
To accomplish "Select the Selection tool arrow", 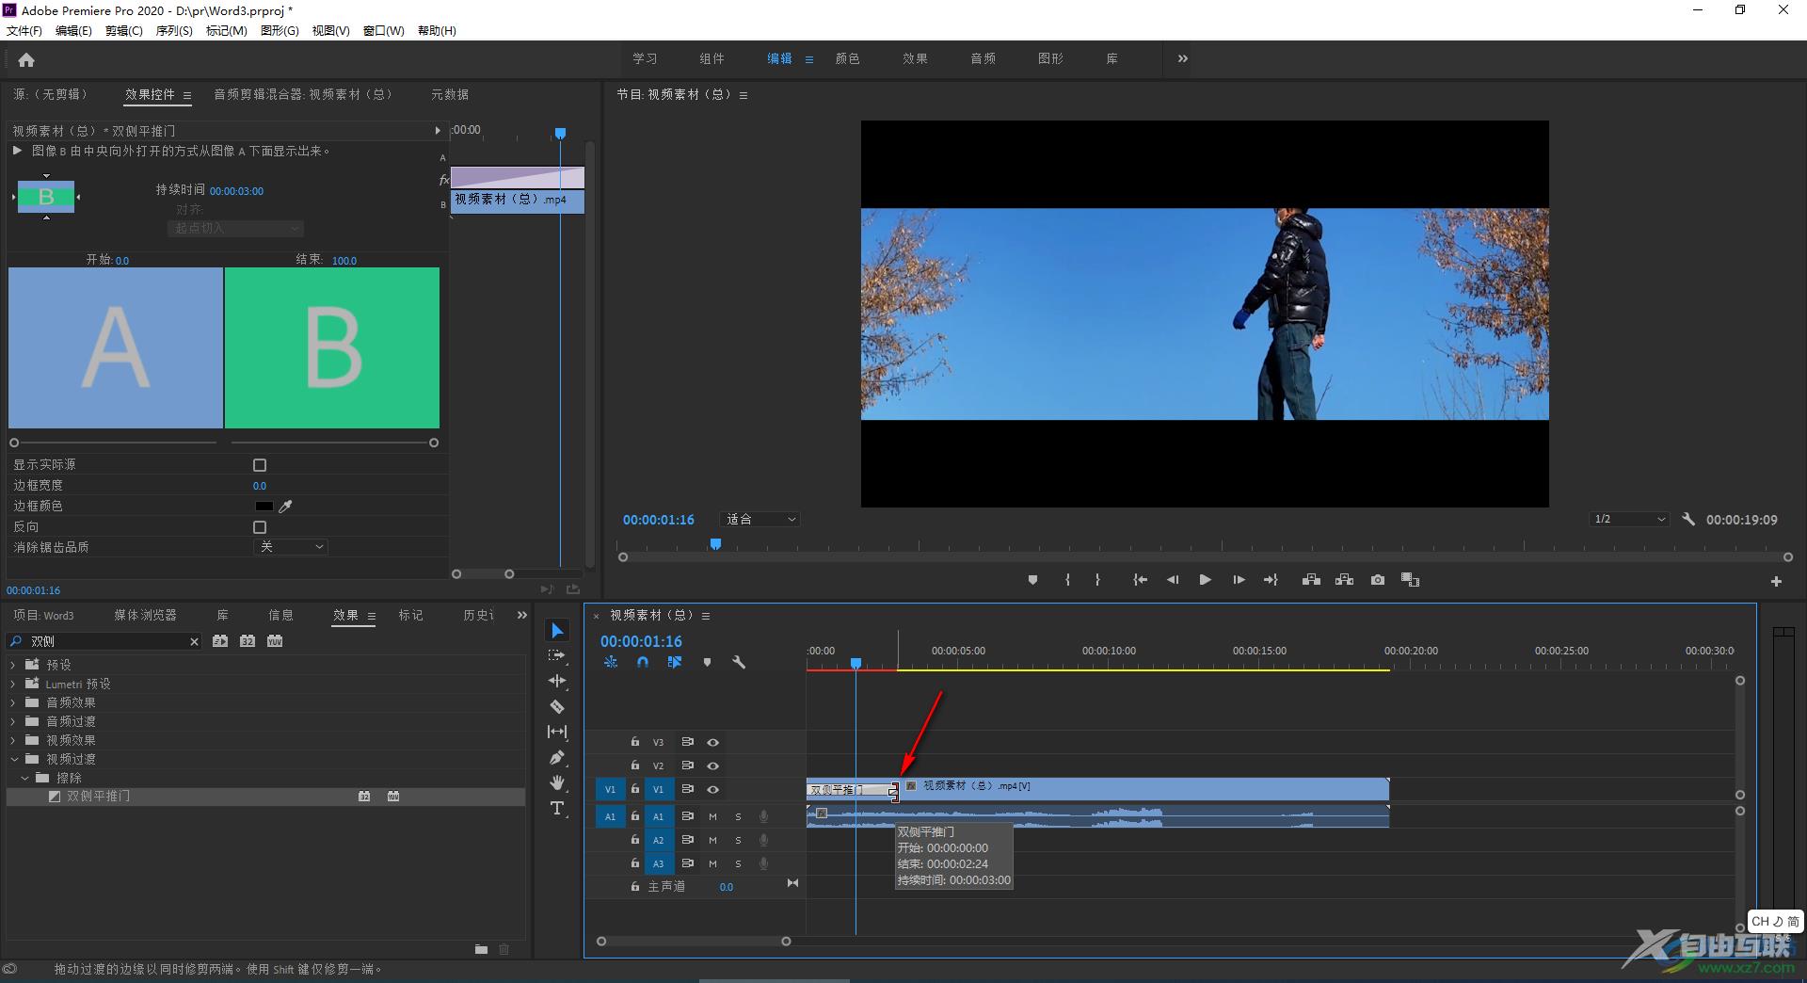I will click(557, 631).
